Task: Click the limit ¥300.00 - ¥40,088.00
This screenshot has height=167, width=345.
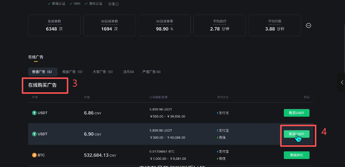Action: click(168, 138)
